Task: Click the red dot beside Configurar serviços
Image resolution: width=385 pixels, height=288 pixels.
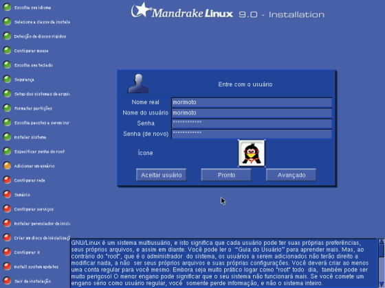Action: (x=7, y=209)
